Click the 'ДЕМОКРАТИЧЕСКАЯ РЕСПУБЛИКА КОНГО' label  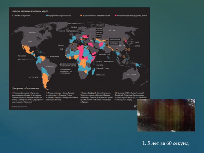[68, 65]
